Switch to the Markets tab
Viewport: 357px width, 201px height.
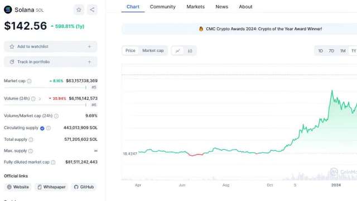click(x=196, y=7)
